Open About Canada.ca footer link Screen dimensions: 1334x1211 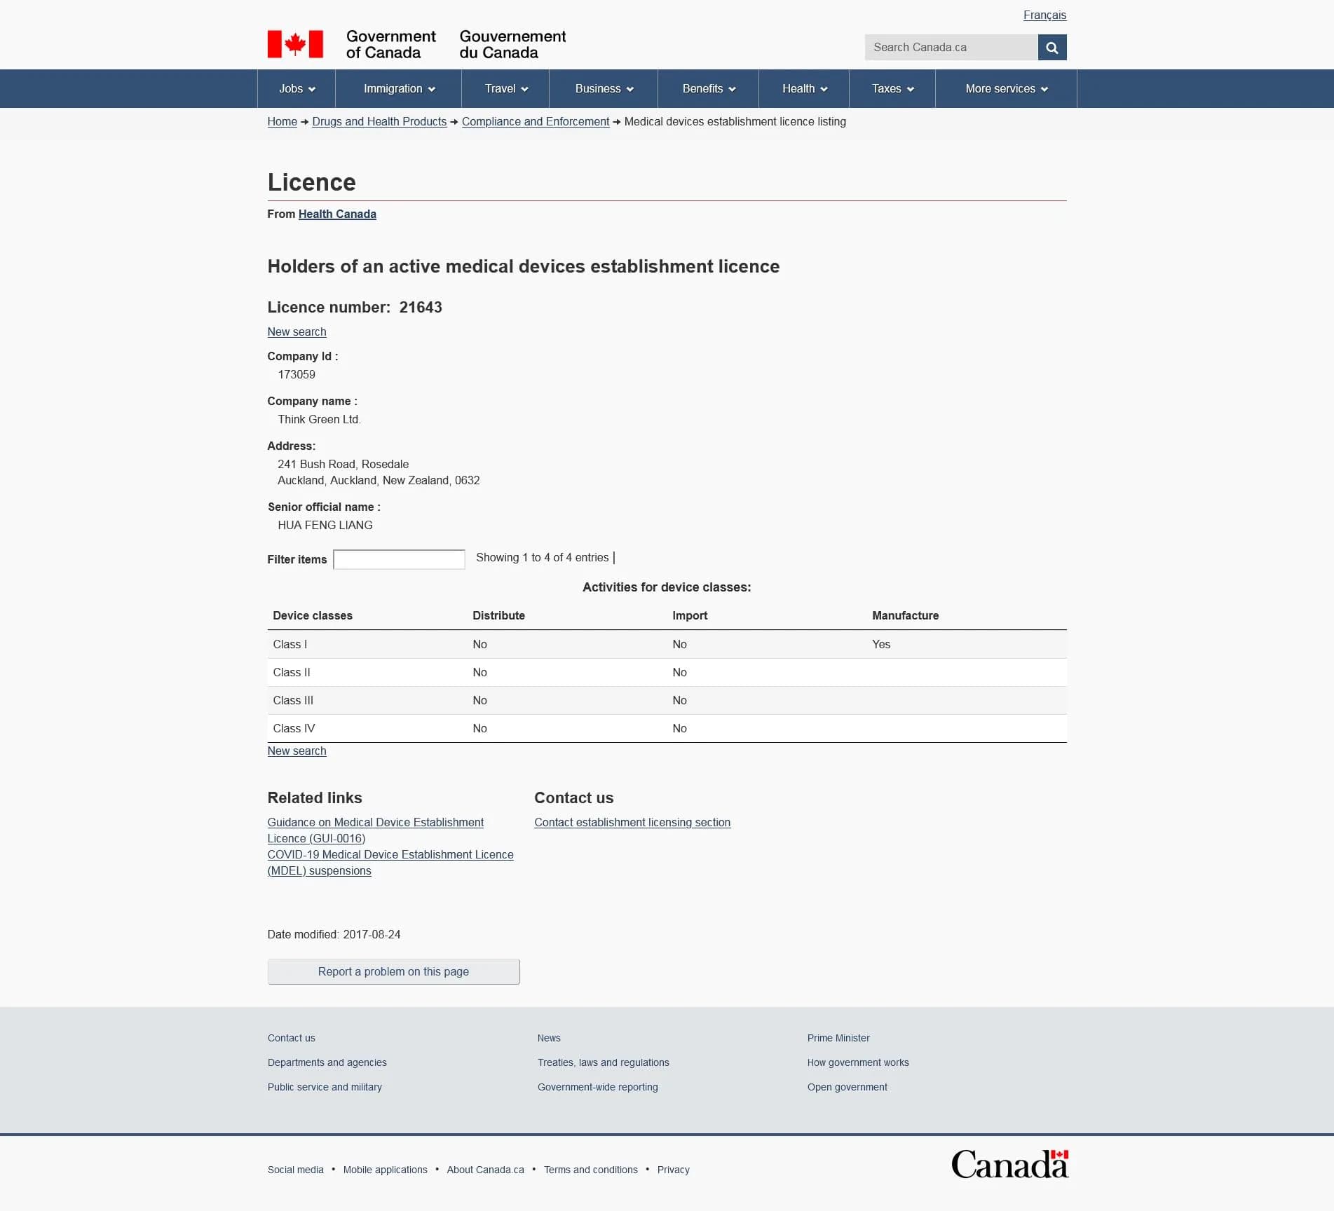(x=486, y=1170)
